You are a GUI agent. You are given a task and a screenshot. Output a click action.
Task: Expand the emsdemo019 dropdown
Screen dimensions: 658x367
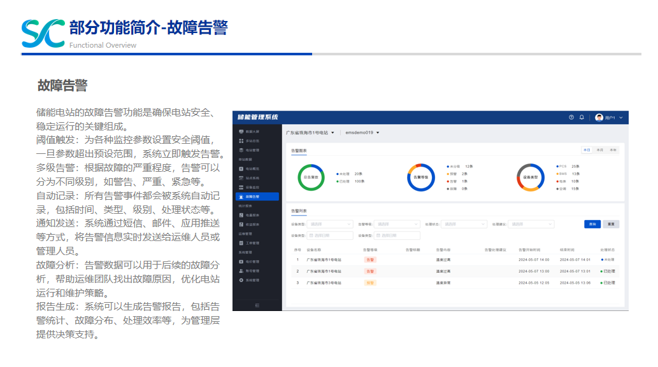pos(362,133)
